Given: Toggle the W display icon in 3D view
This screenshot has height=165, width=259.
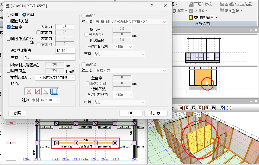Looking at the screenshot, I should point(180,108).
